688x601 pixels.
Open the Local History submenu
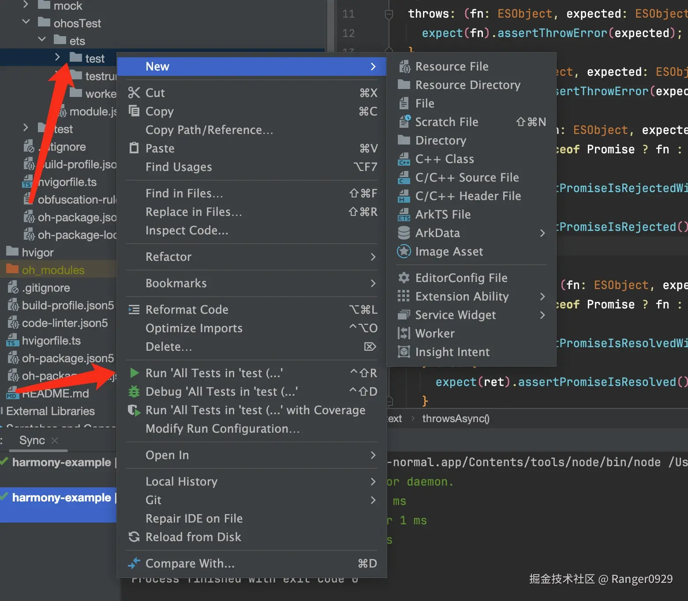pos(252,481)
